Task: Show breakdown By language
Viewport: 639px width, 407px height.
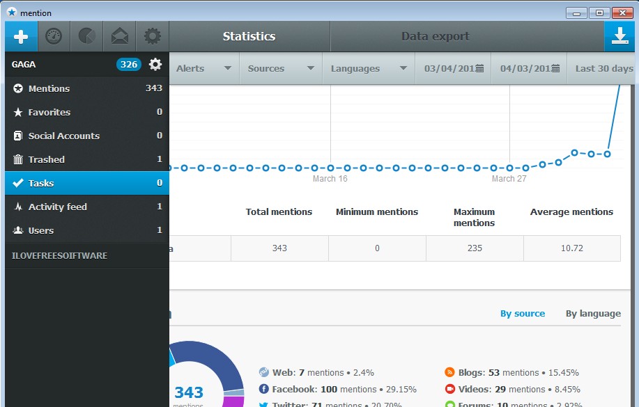Action: 592,314
